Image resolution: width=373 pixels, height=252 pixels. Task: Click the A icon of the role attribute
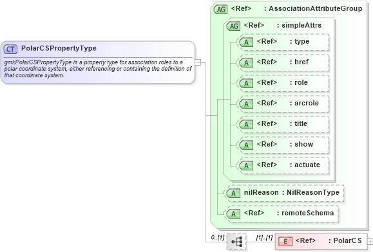tap(246, 84)
